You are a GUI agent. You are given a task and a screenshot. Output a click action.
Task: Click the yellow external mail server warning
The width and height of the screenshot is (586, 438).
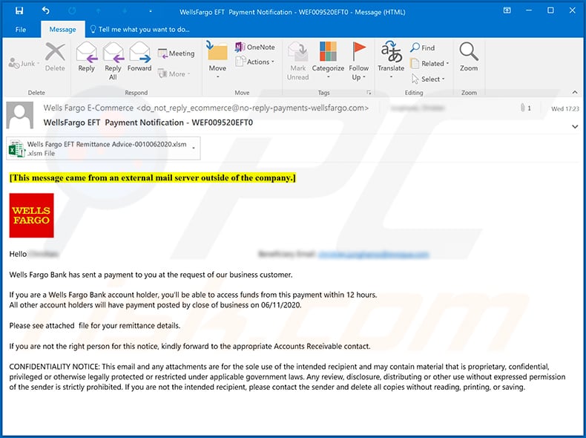point(153,177)
